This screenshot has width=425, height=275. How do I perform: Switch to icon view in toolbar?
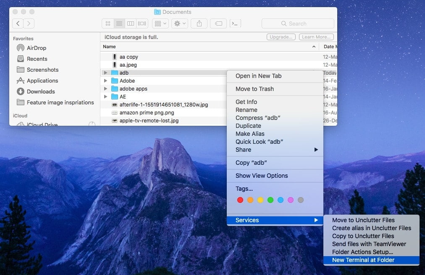(x=108, y=23)
